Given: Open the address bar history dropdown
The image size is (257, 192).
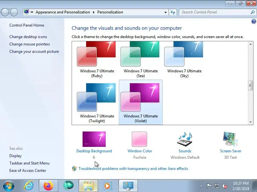Looking at the screenshot, I should 165,12.
